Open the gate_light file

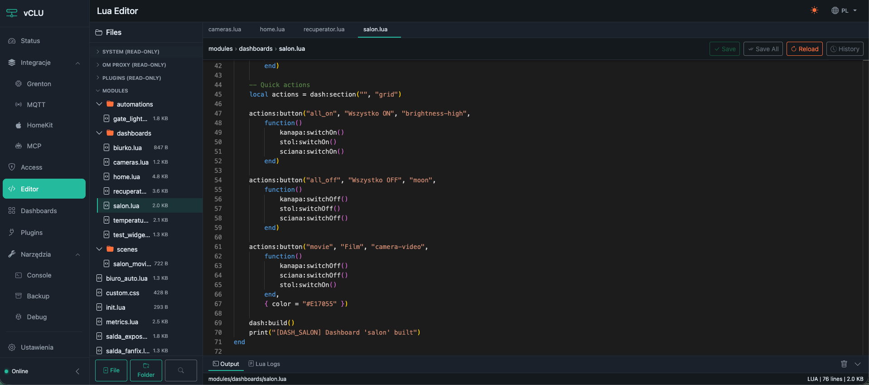(150, 119)
